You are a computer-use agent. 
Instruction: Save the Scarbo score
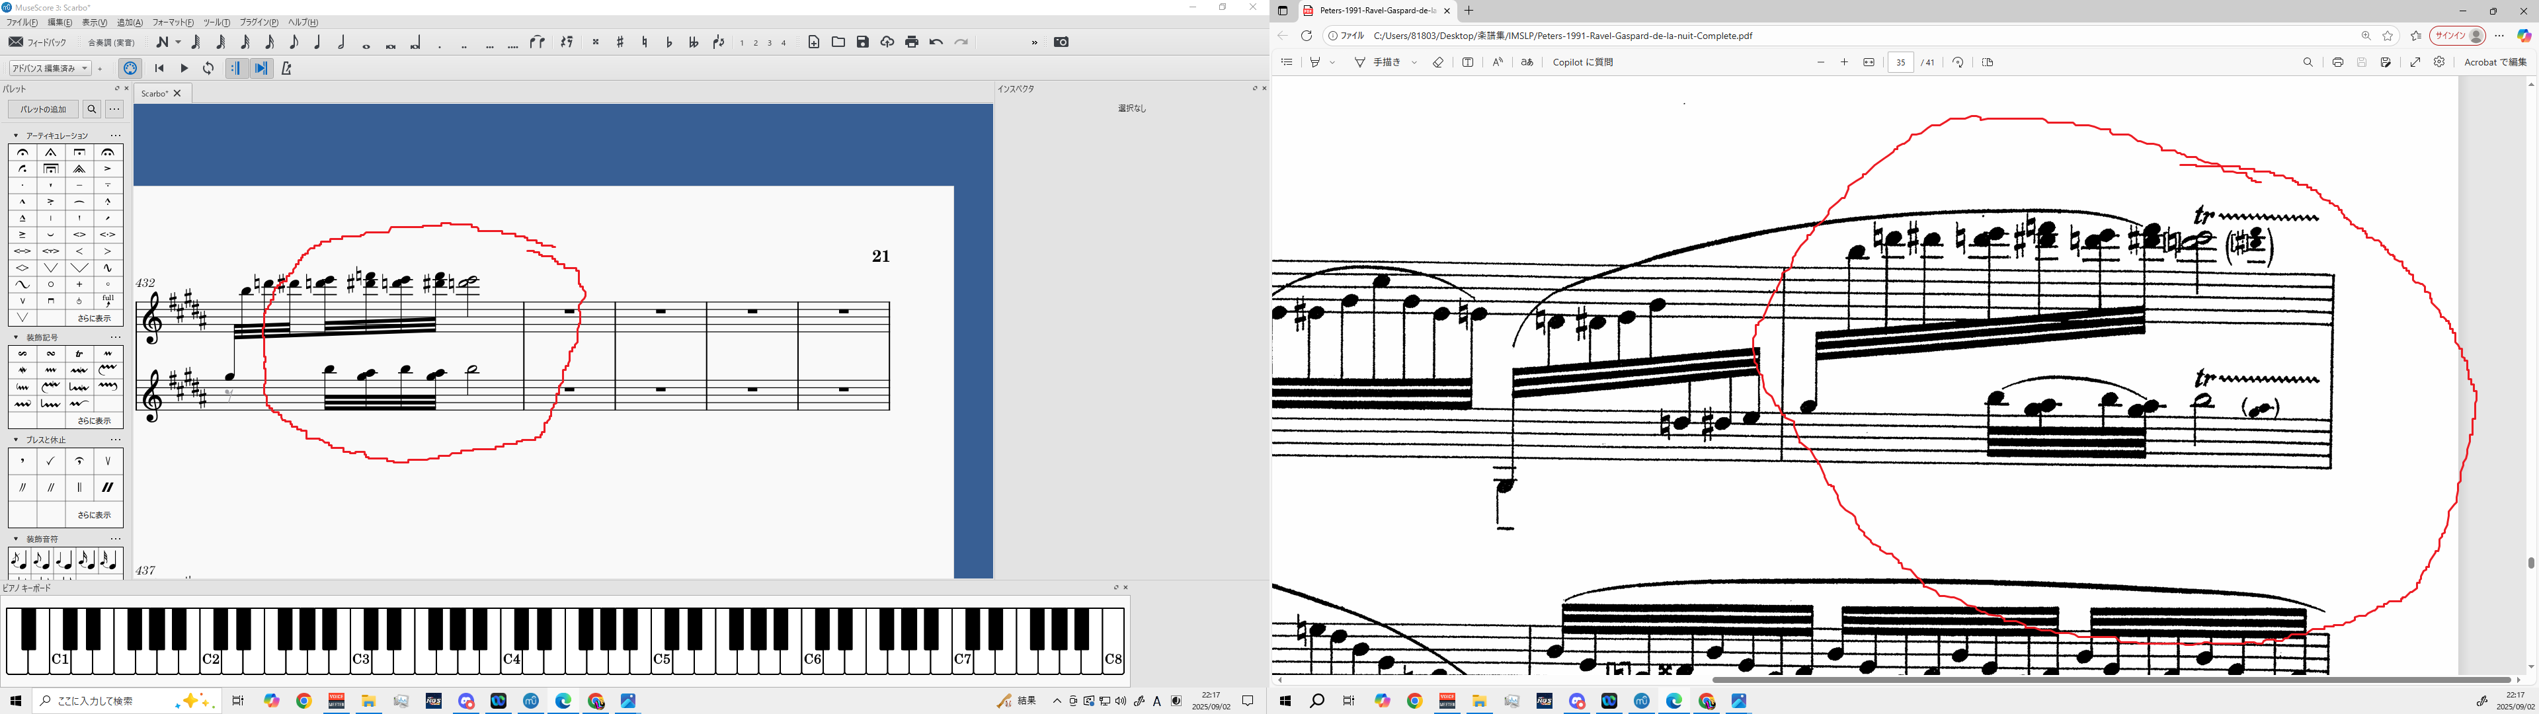point(862,42)
